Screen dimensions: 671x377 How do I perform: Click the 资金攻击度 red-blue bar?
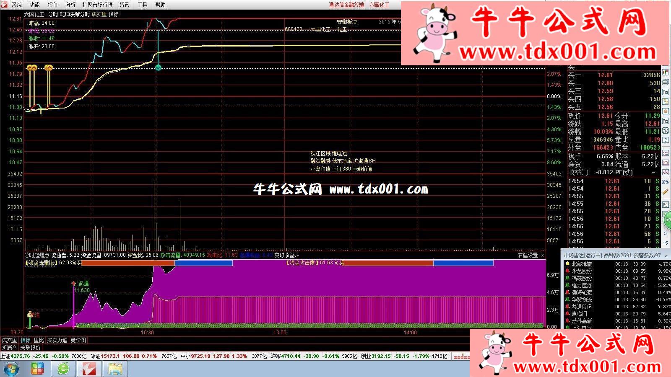point(419,263)
